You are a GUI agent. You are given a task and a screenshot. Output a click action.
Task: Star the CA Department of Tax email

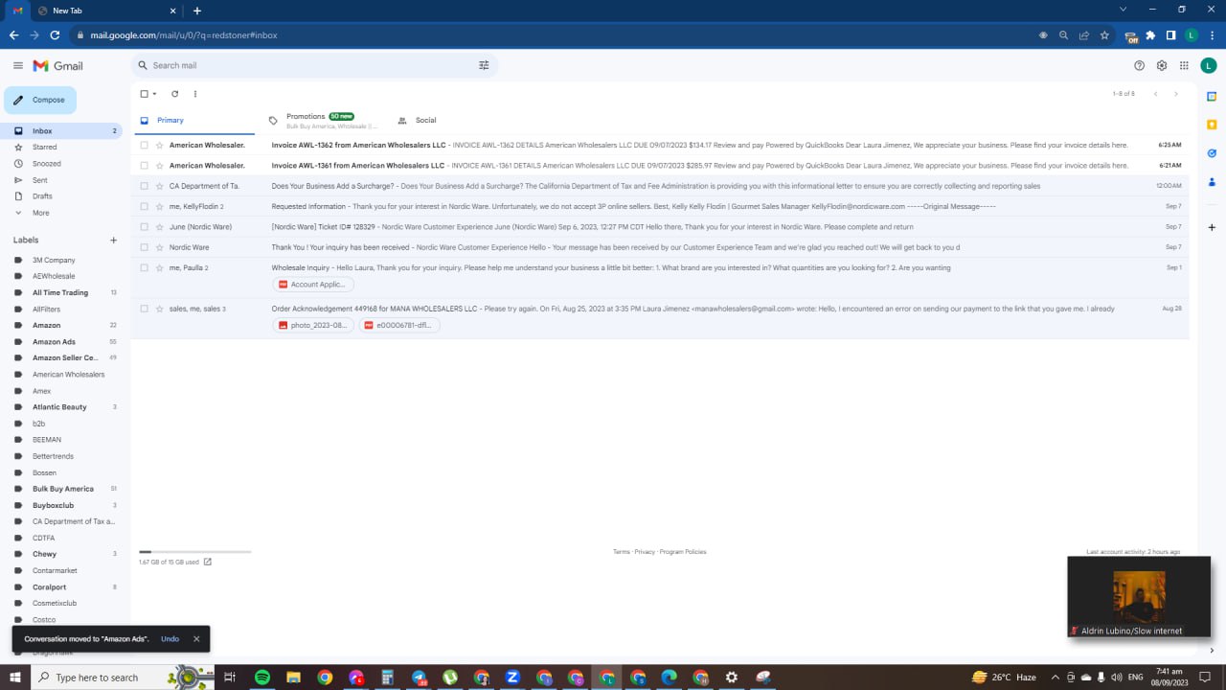click(x=159, y=186)
